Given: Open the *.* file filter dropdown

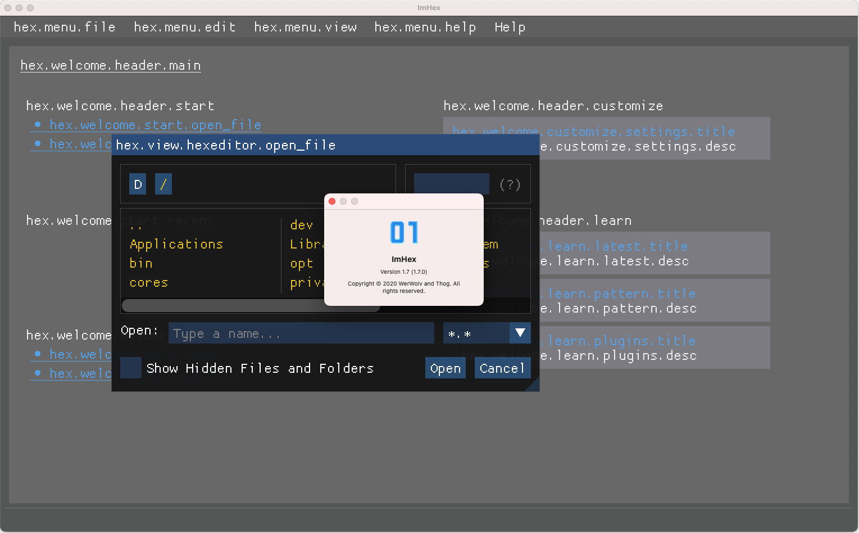Looking at the screenshot, I should 519,333.
